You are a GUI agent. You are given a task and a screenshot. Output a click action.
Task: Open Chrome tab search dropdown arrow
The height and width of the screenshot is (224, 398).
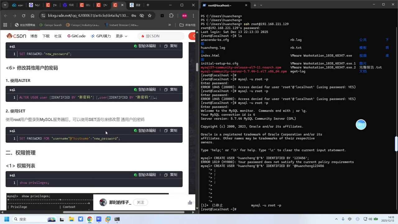coord(5,5)
